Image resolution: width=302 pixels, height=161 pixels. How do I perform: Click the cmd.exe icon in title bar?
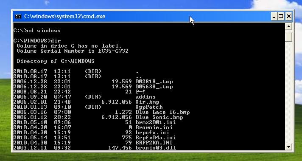tap(18, 17)
